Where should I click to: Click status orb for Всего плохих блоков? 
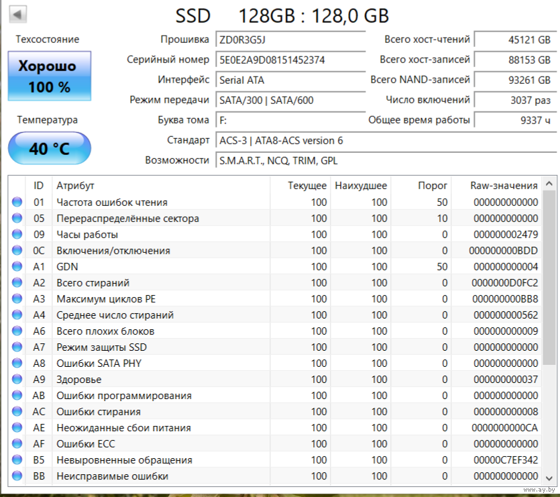click(x=17, y=331)
